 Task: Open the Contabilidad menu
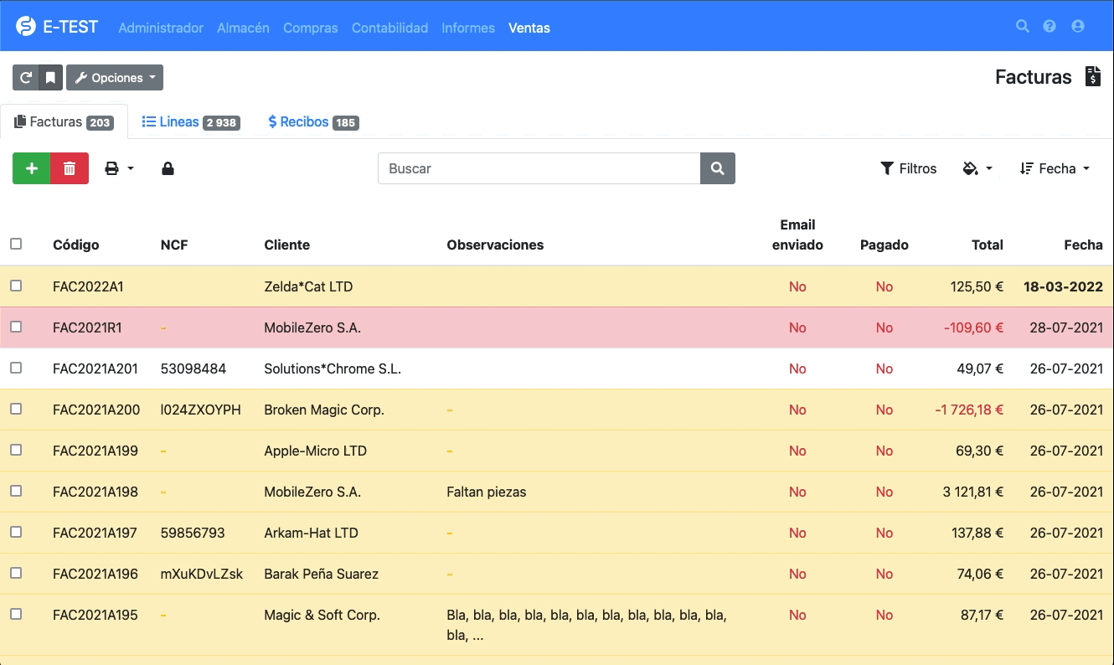pos(389,28)
